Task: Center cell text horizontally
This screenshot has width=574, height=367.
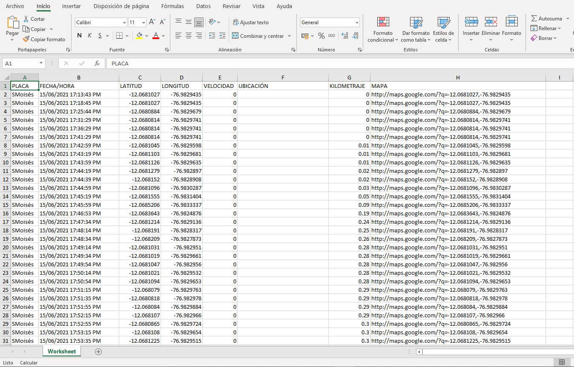Action: pyautogui.click(x=189, y=36)
